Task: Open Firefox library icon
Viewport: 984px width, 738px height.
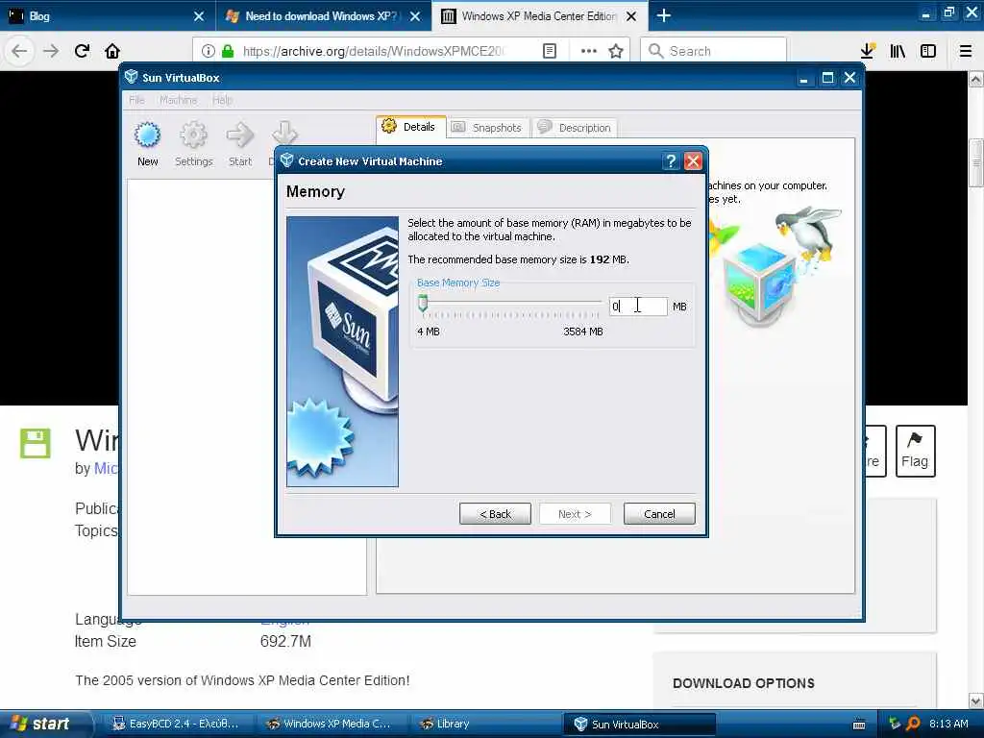Action: (x=898, y=51)
